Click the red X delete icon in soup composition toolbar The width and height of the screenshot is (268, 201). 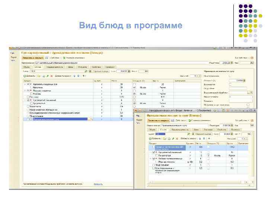click(x=51, y=76)
